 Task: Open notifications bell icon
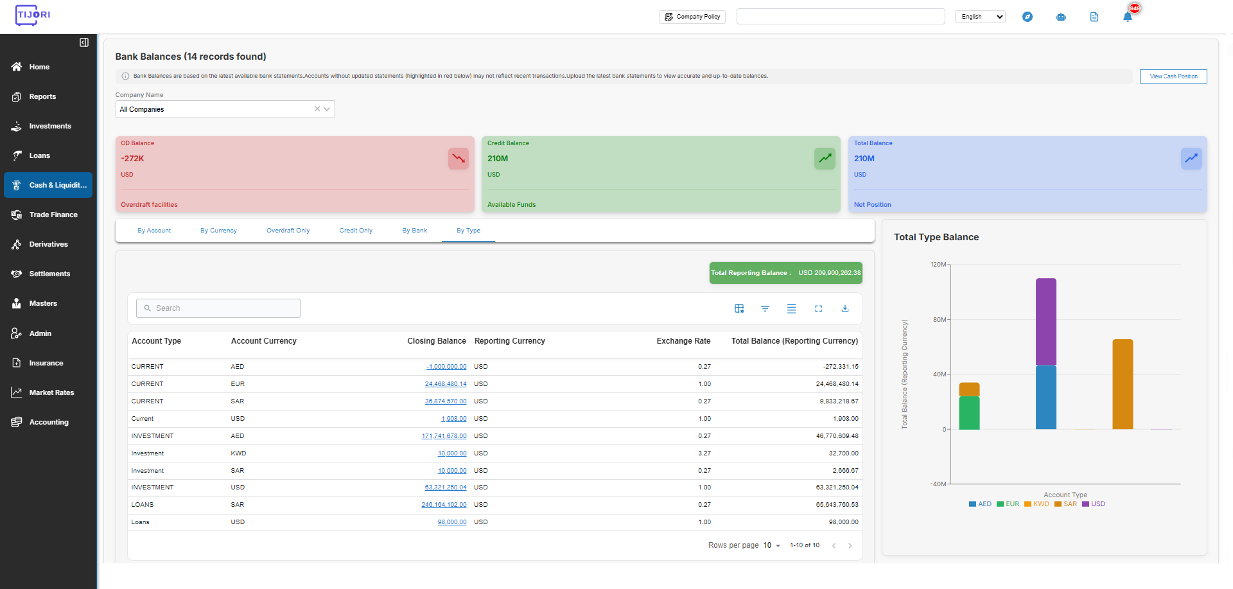(x=1128, y=17)
